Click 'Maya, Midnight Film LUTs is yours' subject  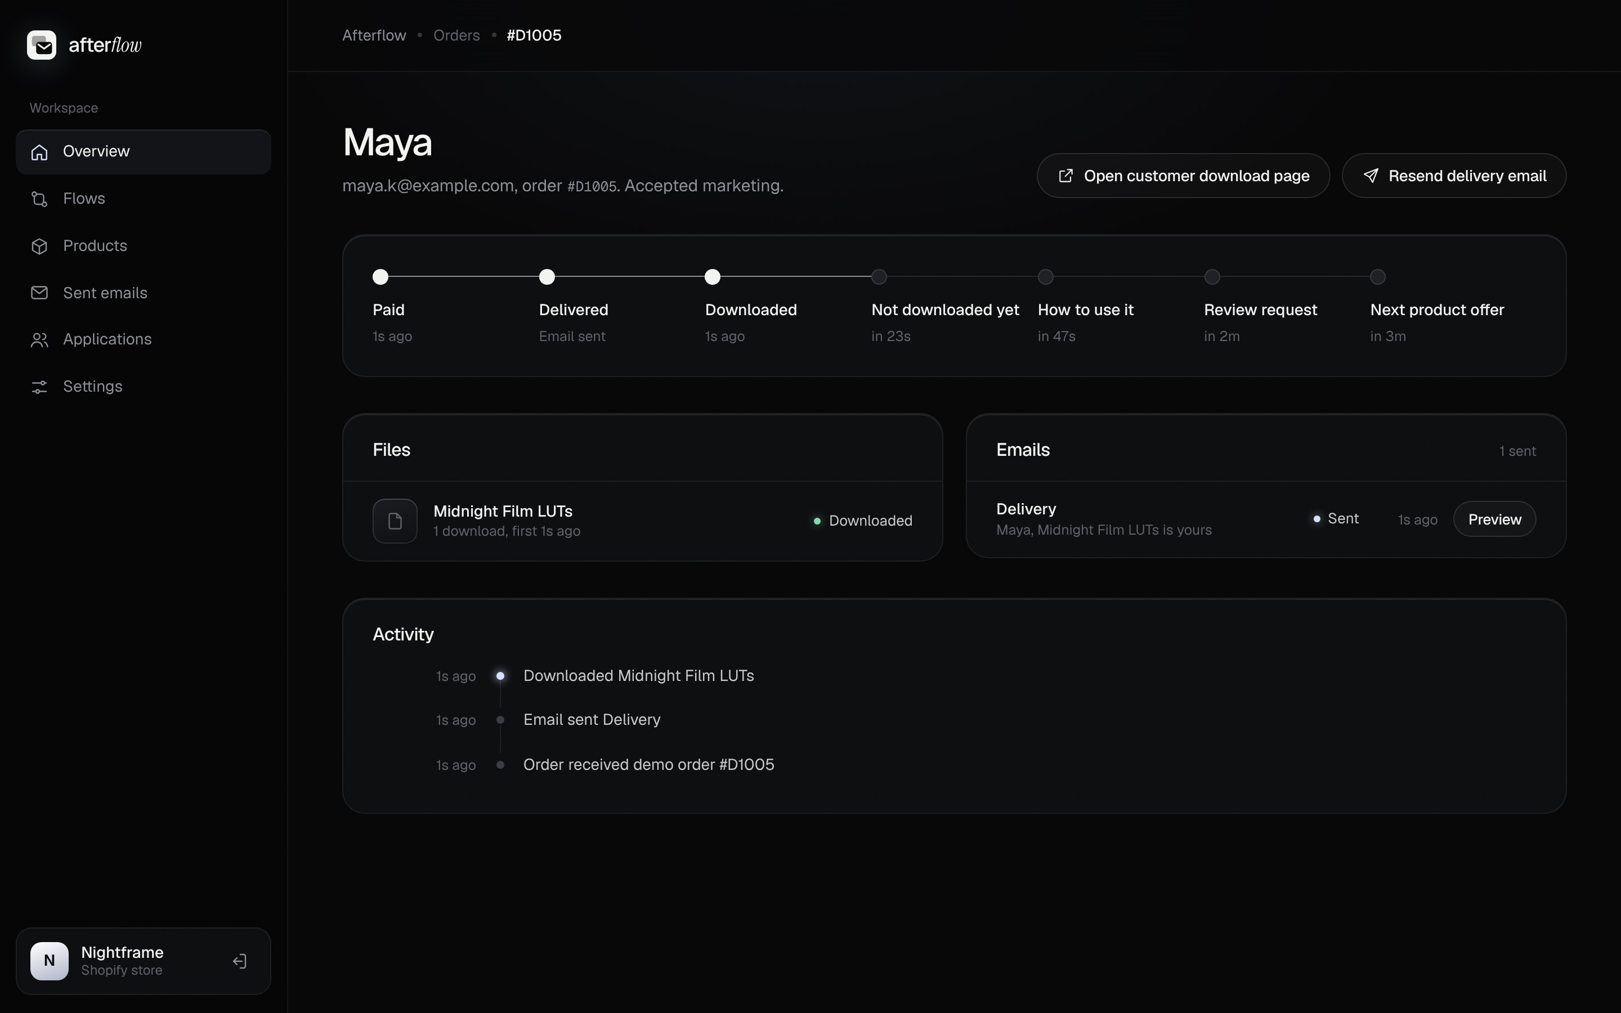point(1104,530)
